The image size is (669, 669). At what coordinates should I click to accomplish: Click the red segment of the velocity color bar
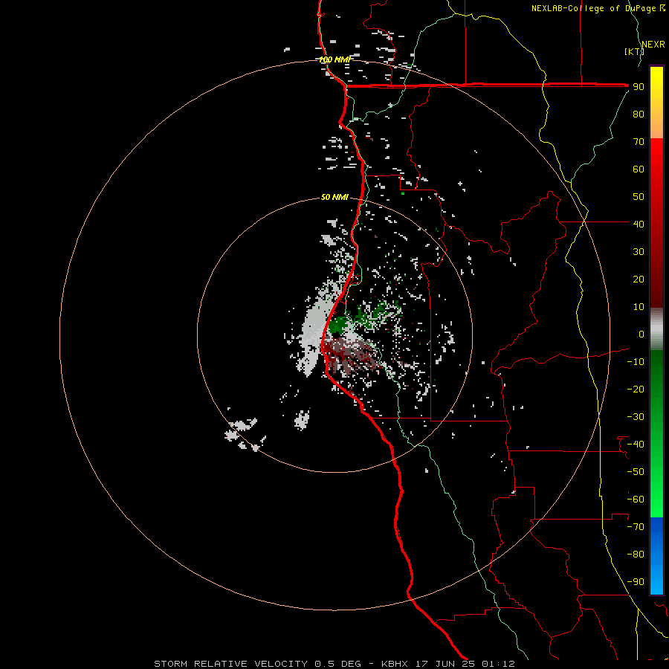(656, 223)
